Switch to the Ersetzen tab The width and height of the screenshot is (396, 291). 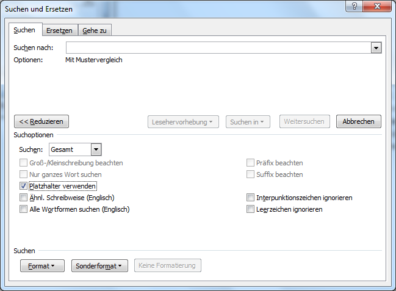59,31
